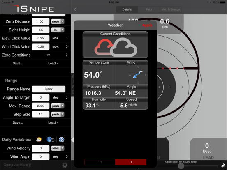227x170 pixels.
Task: Edit the Wind Angle field
Action: pos(41,157)
